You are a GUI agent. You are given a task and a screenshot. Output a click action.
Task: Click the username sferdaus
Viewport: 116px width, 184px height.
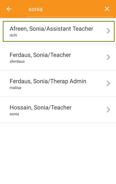[17, 62]
